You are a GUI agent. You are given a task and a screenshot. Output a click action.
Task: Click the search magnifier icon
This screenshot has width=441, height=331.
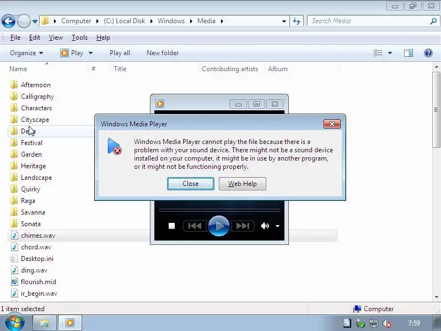click(x=433, y=21)
